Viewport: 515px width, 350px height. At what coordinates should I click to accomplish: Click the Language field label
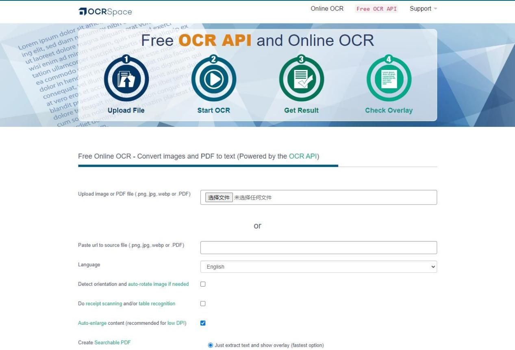[x=89, y=265]
